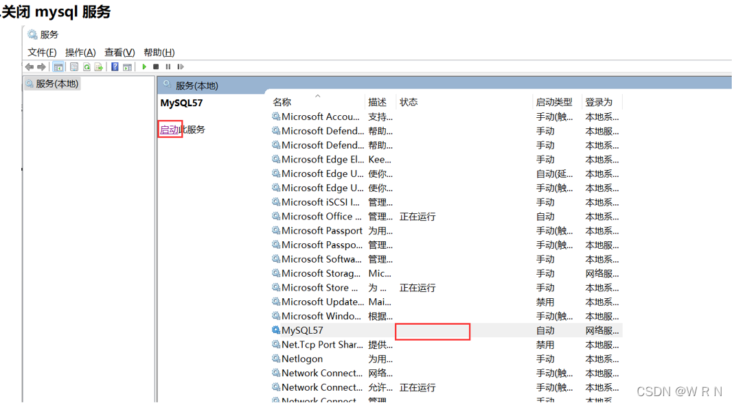Click the Microsoft Storag... gear icon

pyautogui.click(x=276, y=273)
